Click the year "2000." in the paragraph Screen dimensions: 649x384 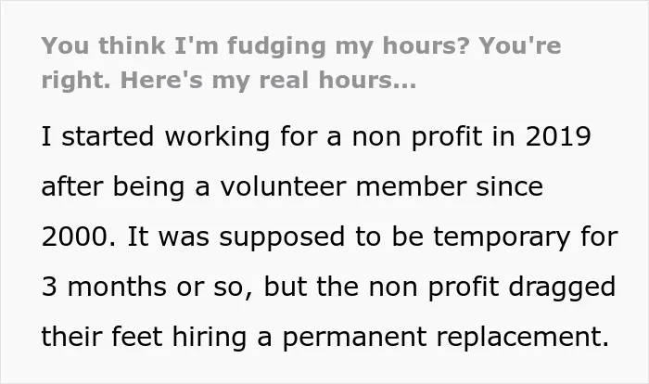coord(79,237)
